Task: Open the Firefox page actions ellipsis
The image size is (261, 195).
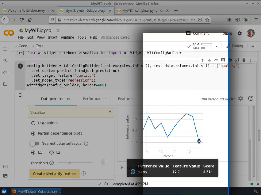Action: 193,20
